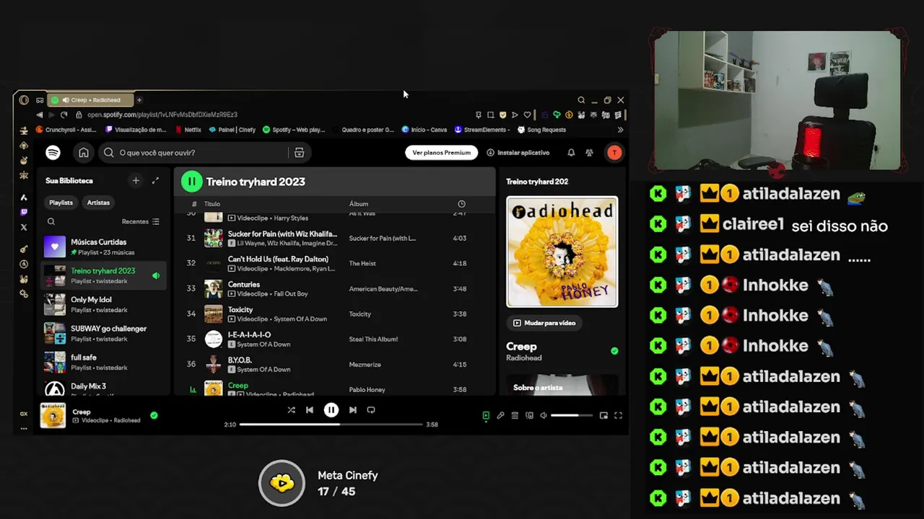Sort by duration using the clock icon
Screen dimensions: 924x519
click(461, 204)
